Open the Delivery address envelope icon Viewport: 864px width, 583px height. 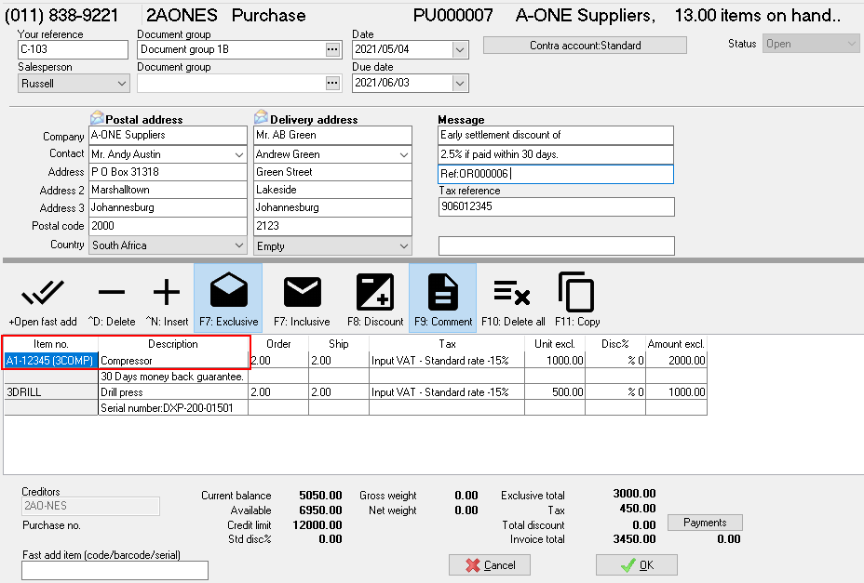tap(261, 118)
